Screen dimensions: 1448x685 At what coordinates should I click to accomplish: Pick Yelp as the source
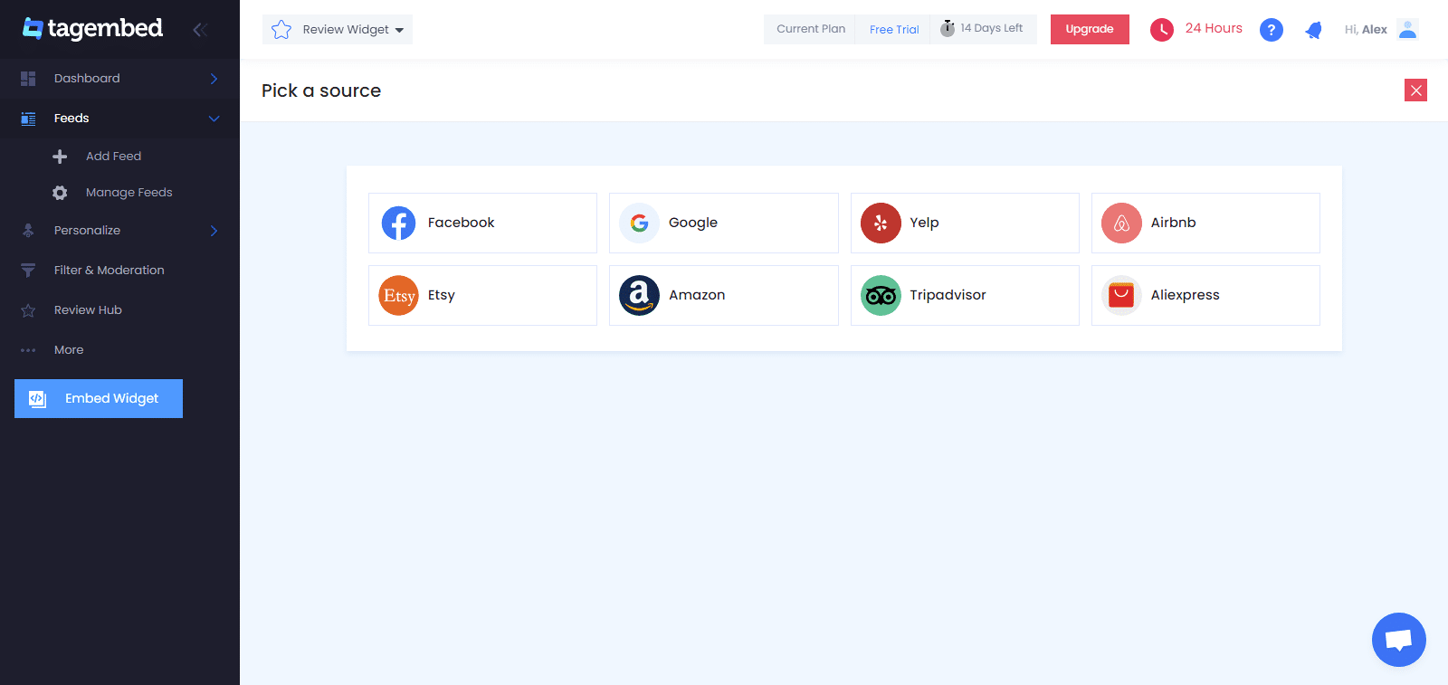[x=965, y=223]
